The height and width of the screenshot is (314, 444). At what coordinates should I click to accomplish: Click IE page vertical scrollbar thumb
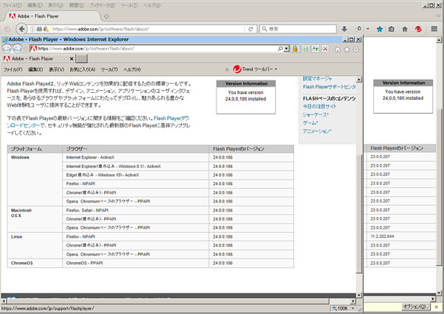pos(359,213)
